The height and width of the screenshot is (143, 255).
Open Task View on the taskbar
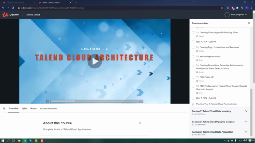coord(13,141)
